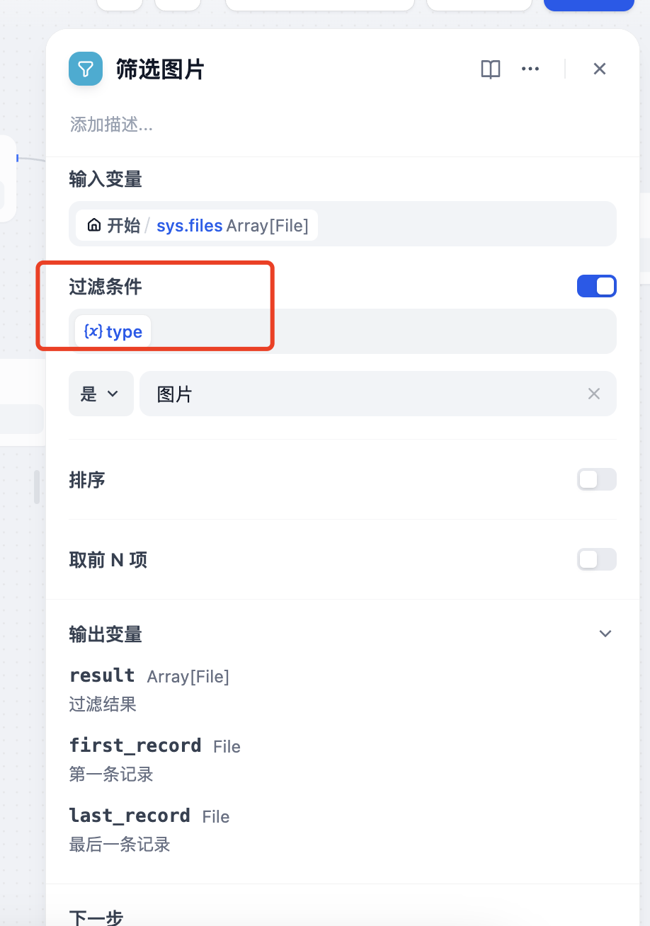This screenshot has height=926, width=650.
Task: Select the first_record output variable entry
Action: pos(135,745)
